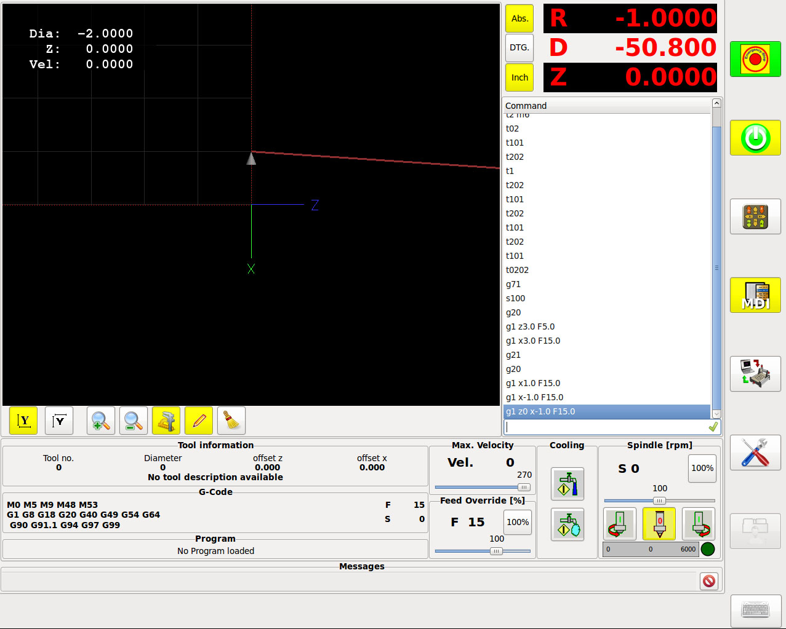Switch to auto program mode

[x=755, y=374]
